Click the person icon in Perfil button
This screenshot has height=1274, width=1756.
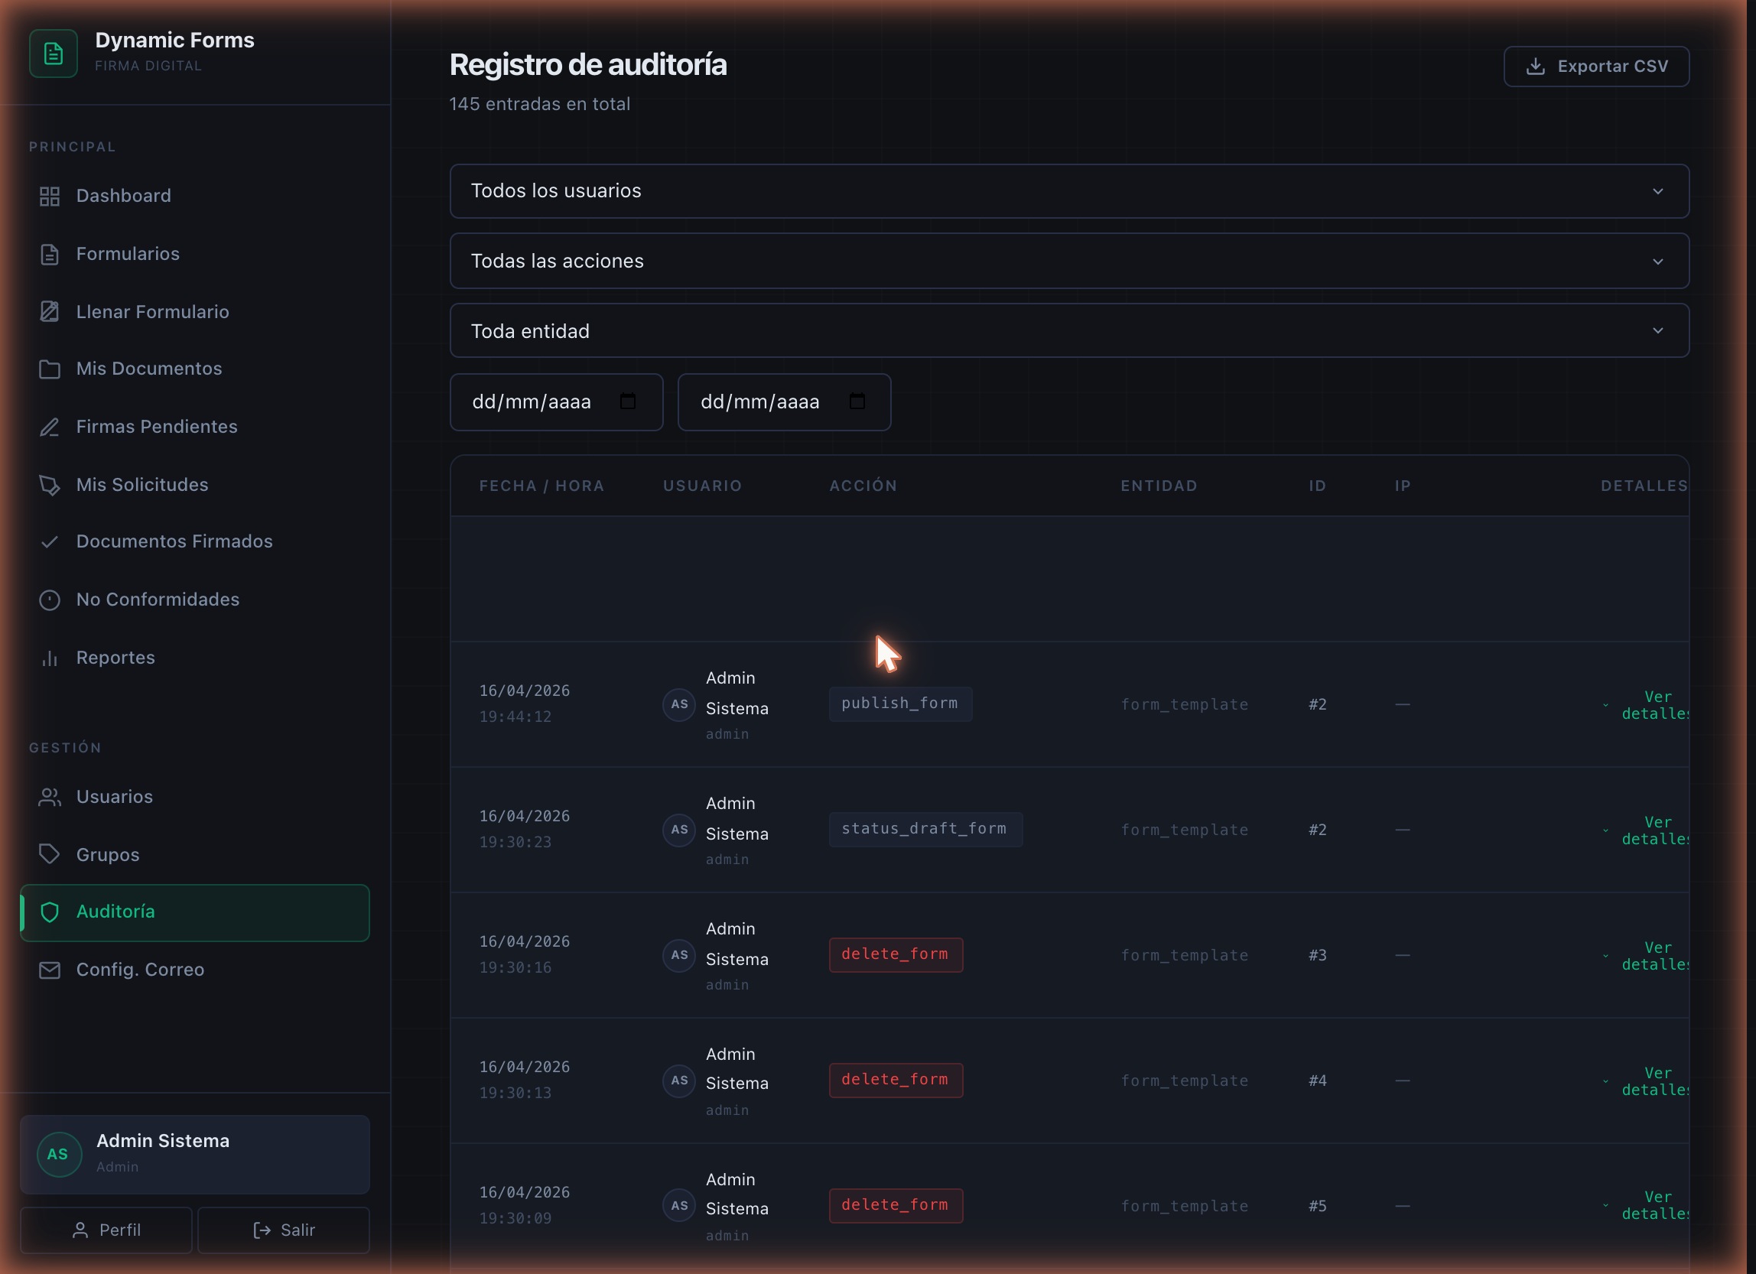(80, 1230)
